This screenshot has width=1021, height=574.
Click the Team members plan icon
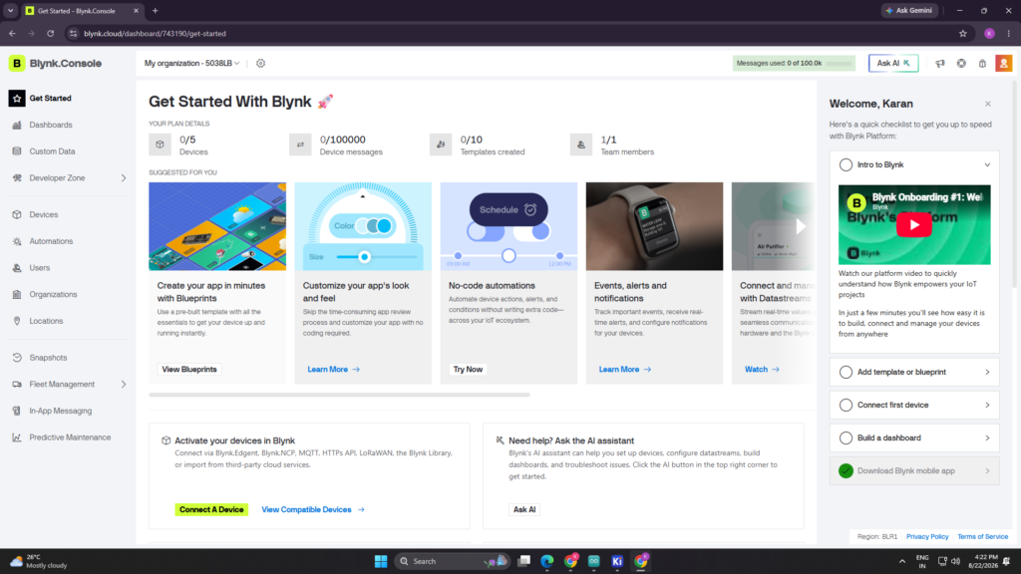tap(581, 144)
